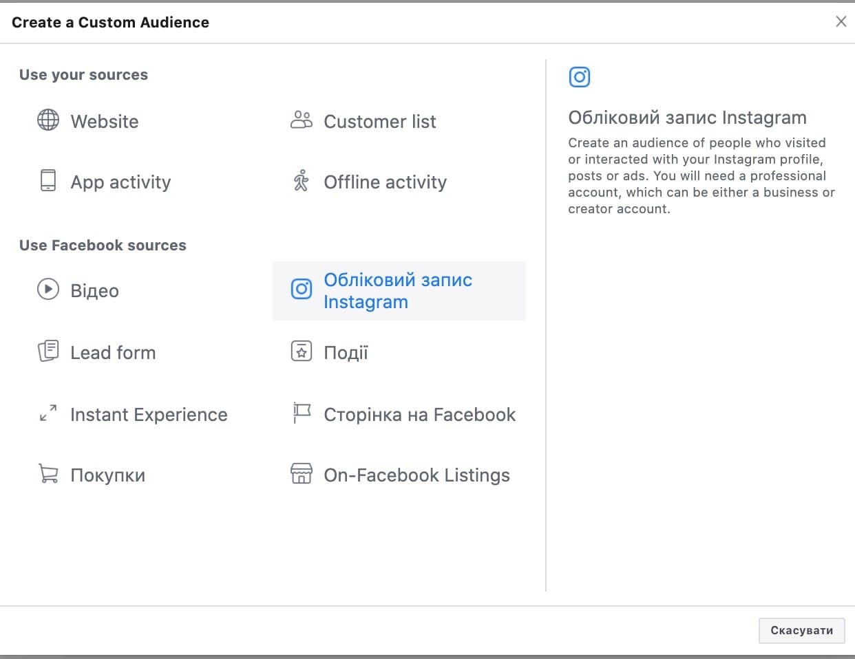The height and width of the screenshot is (659, 855).
Task: Click the star calendar icon for Події
Action: coord(301,352)
